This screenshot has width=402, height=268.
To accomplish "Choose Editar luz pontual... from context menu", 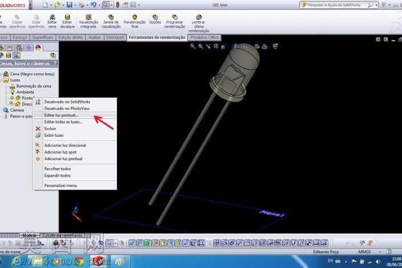I will pos(61,115).
